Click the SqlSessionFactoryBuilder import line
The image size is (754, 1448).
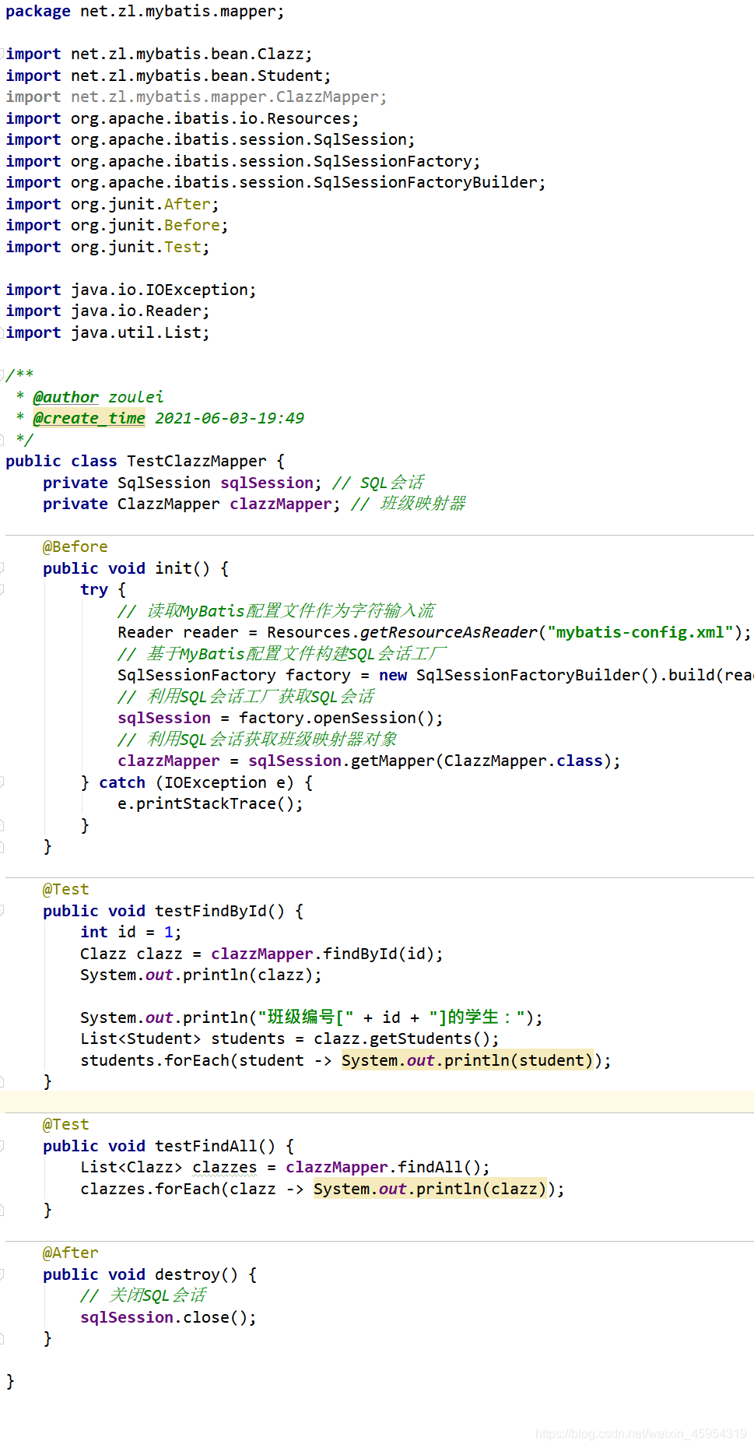(x=275, y=183)
